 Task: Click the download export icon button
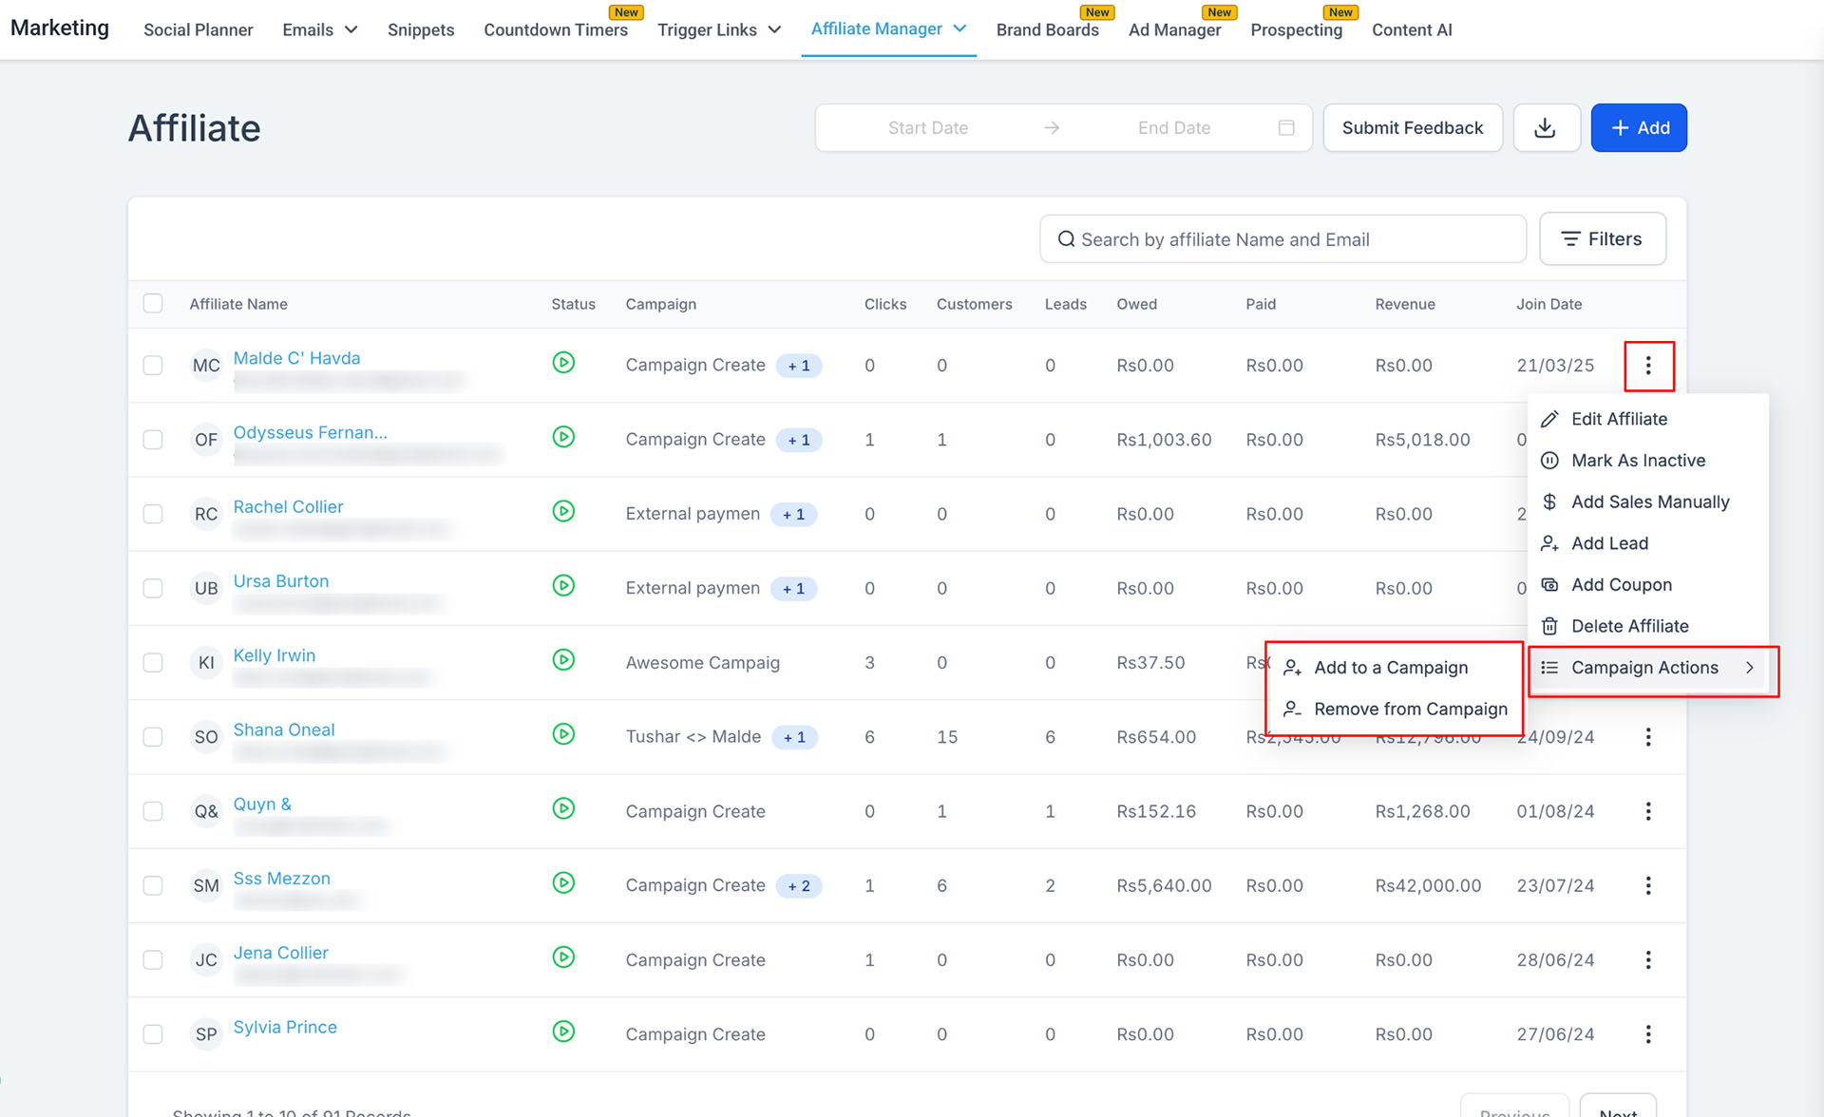click(x=1546, y=127)
